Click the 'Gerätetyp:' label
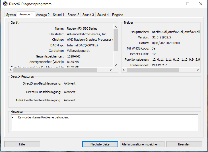Viewport: 208px width, 152px height. (56, 51)
